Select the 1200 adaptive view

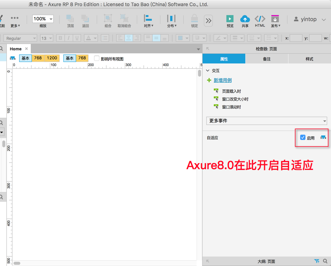point(52,58)
